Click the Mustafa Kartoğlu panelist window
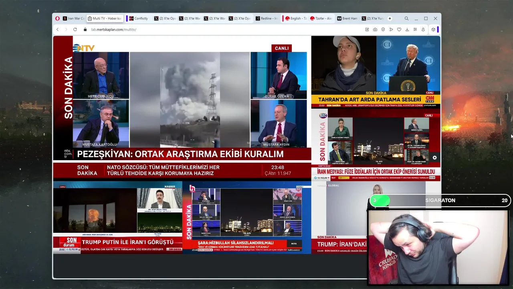 tap(101, 124)
